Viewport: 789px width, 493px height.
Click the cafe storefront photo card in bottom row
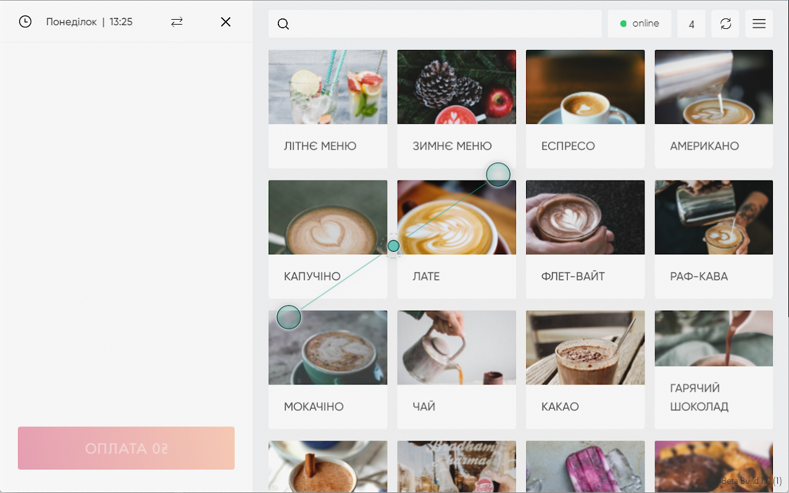coord(456,467)
